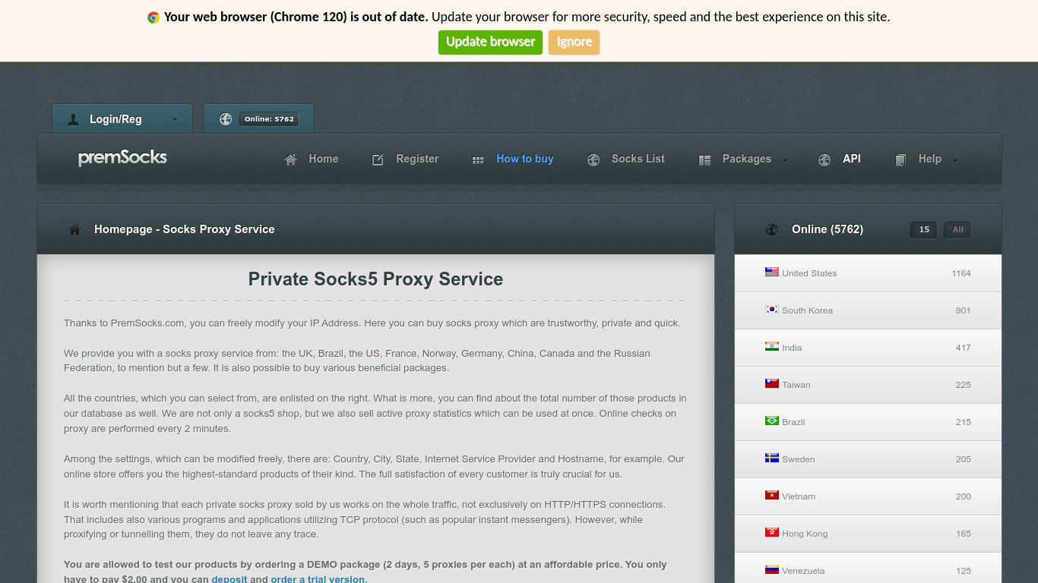This screenshot has height=583, width=1038.
Task: Open Socks List via its globe icon
Action: 593,159
